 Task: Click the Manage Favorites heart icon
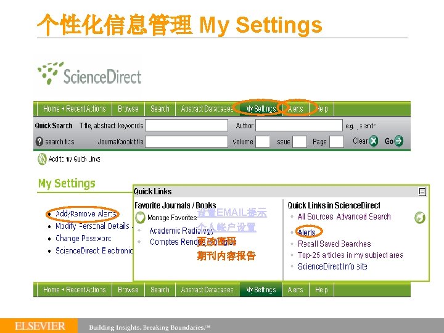click(x=140, y=218)
